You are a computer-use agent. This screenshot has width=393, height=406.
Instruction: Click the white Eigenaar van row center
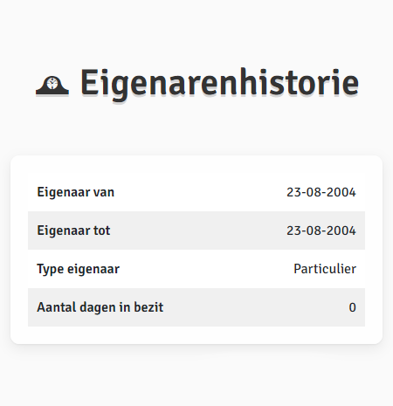click(196, 192)
